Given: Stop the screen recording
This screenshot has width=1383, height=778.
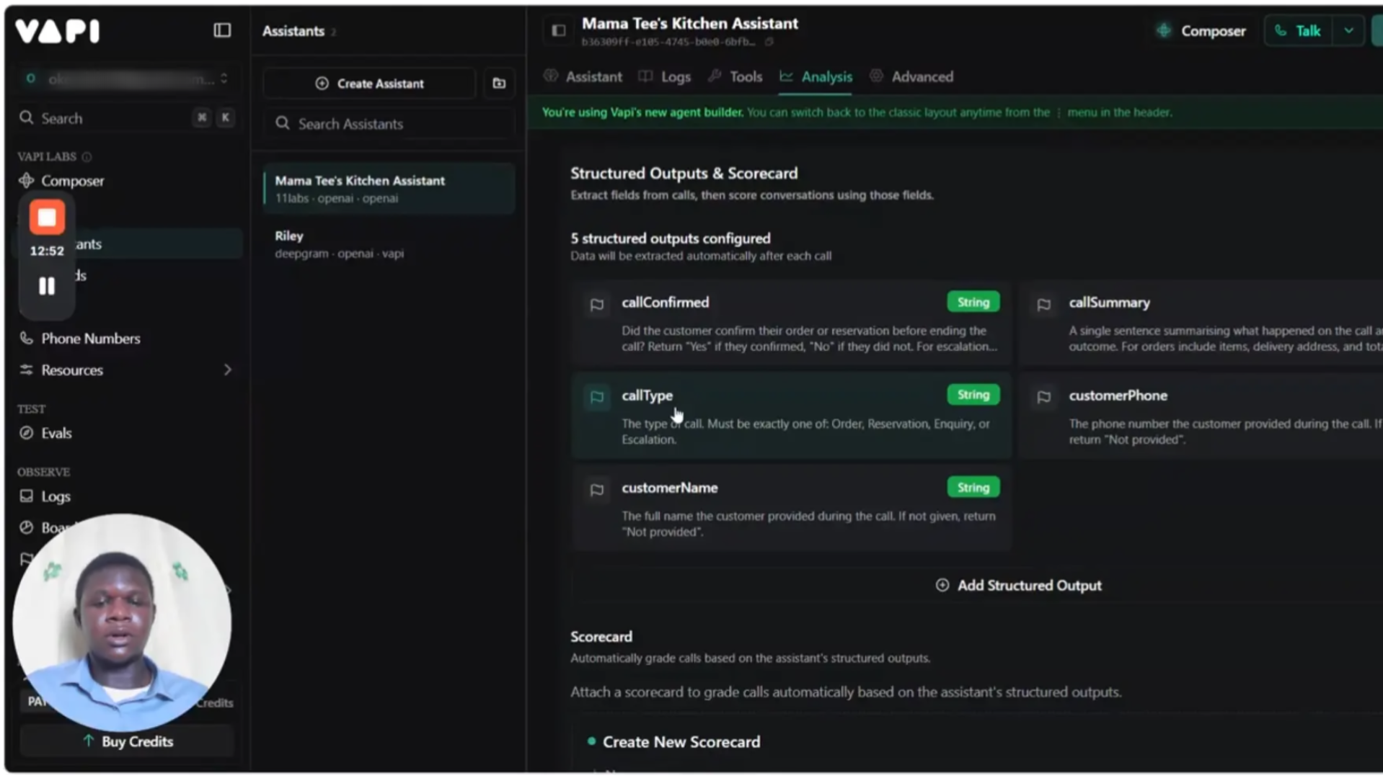Looking at the screenshot, I should coord(47,218).
